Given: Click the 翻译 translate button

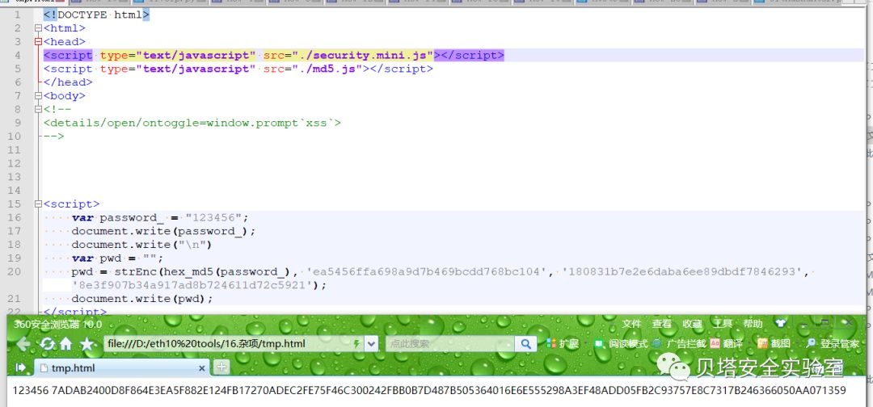Looking at the screenshot, I should tap(727, 344).
